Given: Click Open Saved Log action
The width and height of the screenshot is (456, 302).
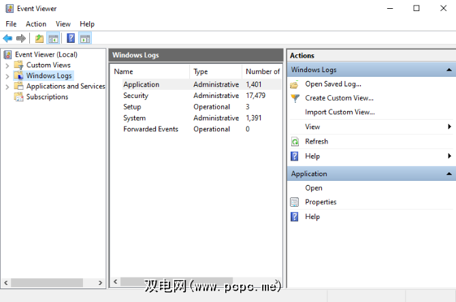Looking at the screenshot, I should [x=333, y=84].
